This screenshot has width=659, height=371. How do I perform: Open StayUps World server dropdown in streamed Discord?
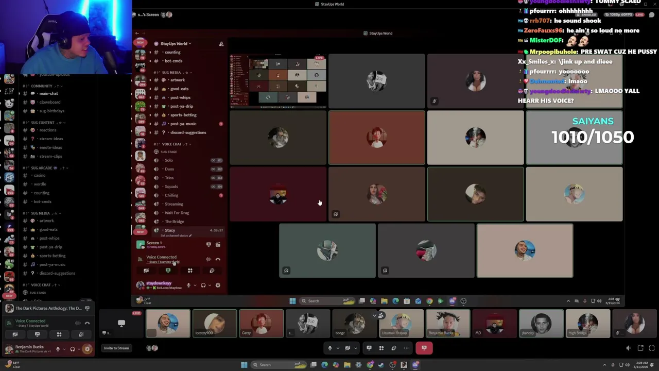pos(176,44)
